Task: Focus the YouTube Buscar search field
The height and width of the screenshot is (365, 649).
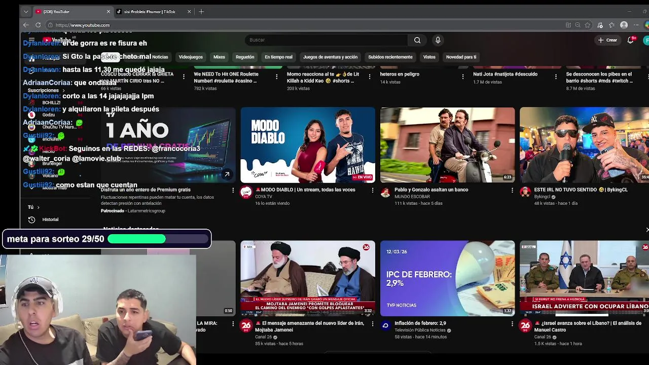Action: point(327,40)
